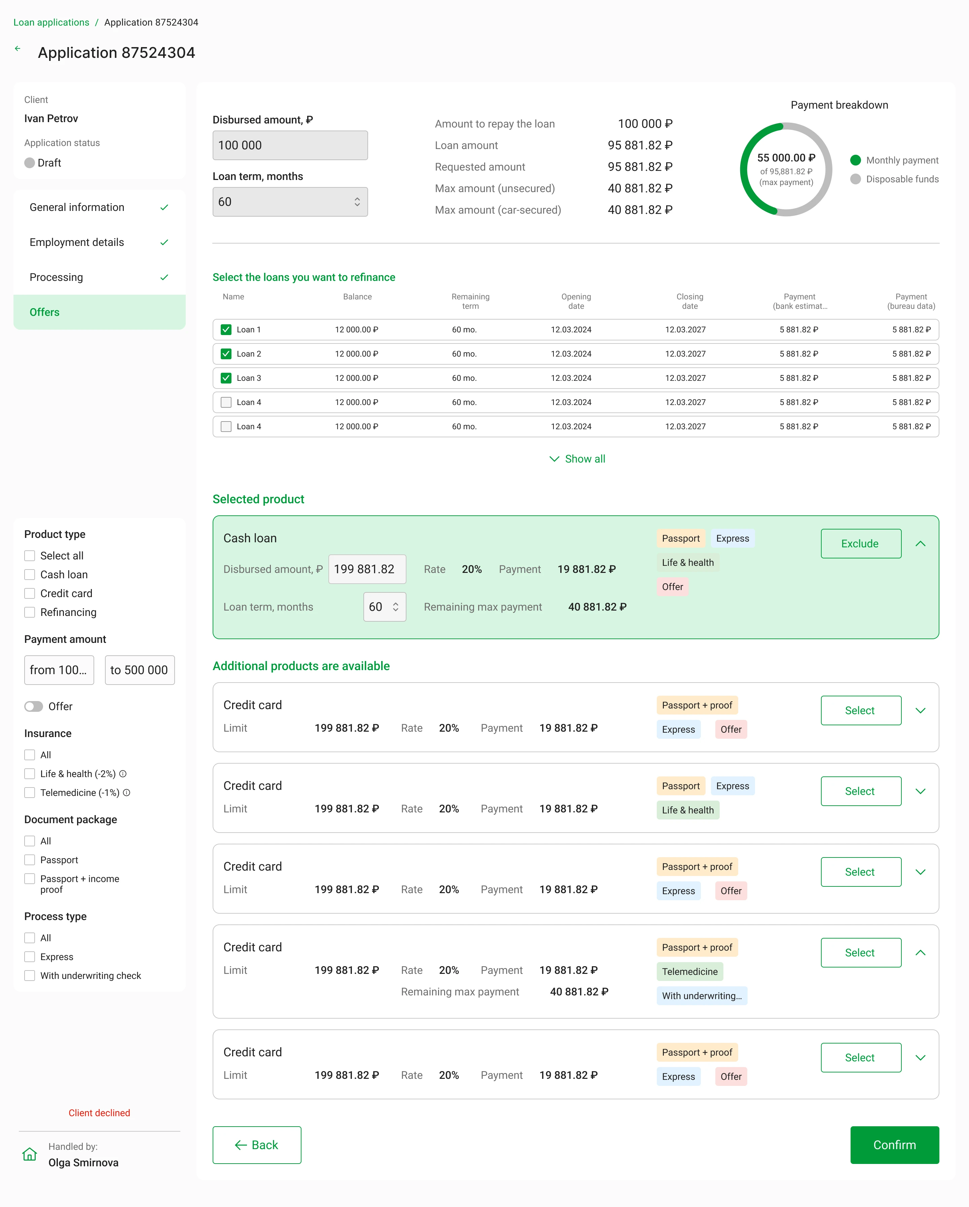
Task: Go to Loan applications breadcrumb
Action: (51, 23)
